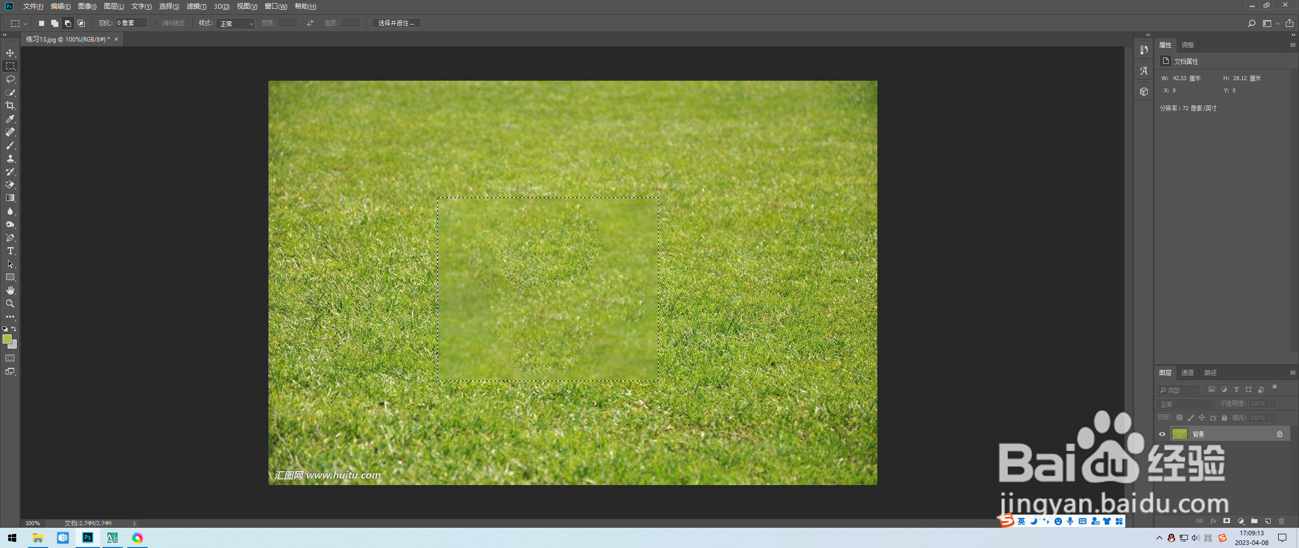Viewport: 1299px width, 548px height.
Task: Open the 选择 (Select) menu
Action: pyautogui.click(x=169, y=7)
